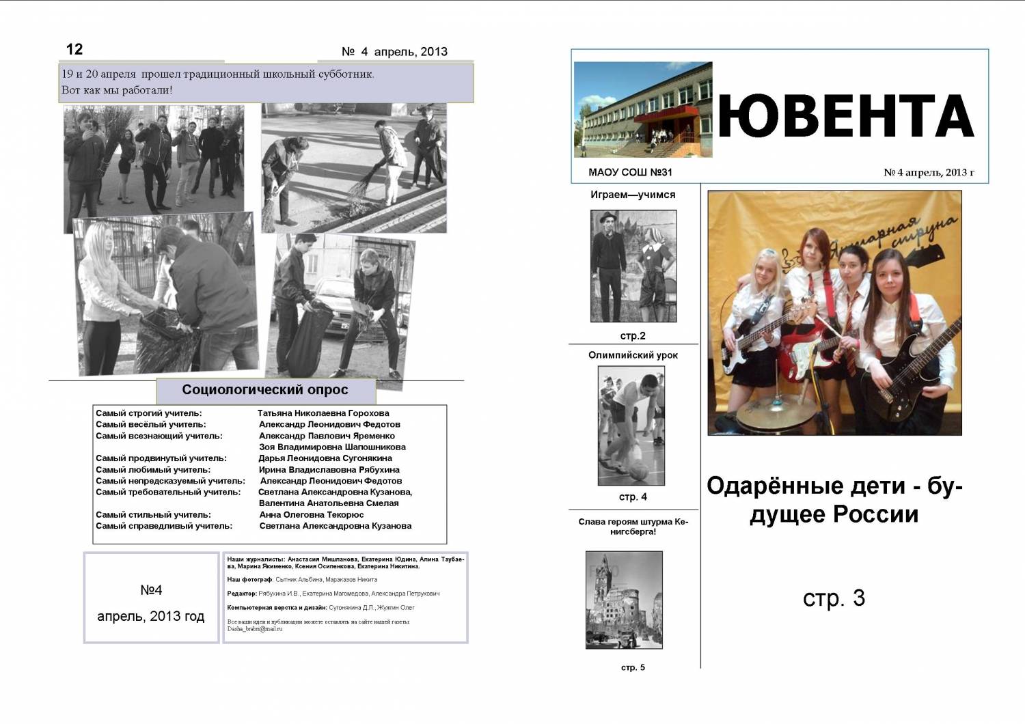Viewport: 1025px width, 724px height.
Task: Click the 'Социологический опрос' heading
Action: pyautogui.click(x=265, y=390)
